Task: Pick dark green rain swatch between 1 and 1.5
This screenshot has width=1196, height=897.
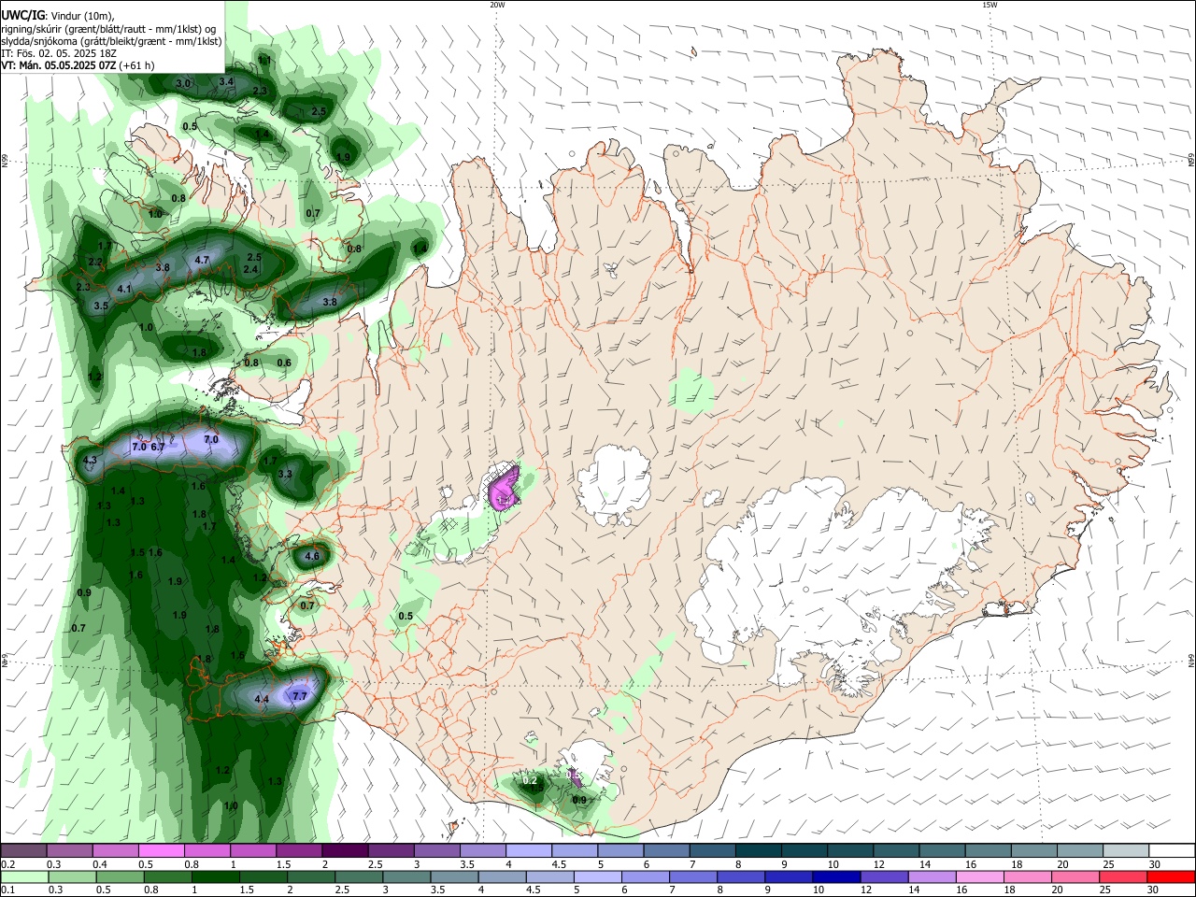Action: pos(215,876)
